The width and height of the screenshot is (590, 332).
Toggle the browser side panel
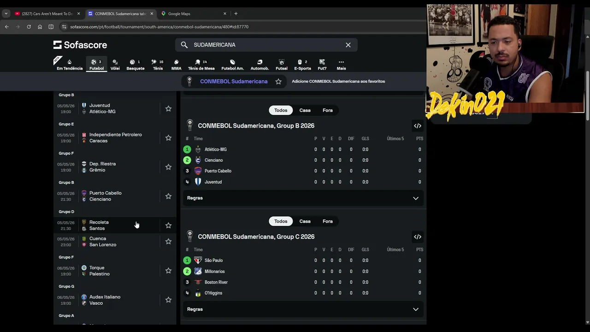click(x=51, y=27)
